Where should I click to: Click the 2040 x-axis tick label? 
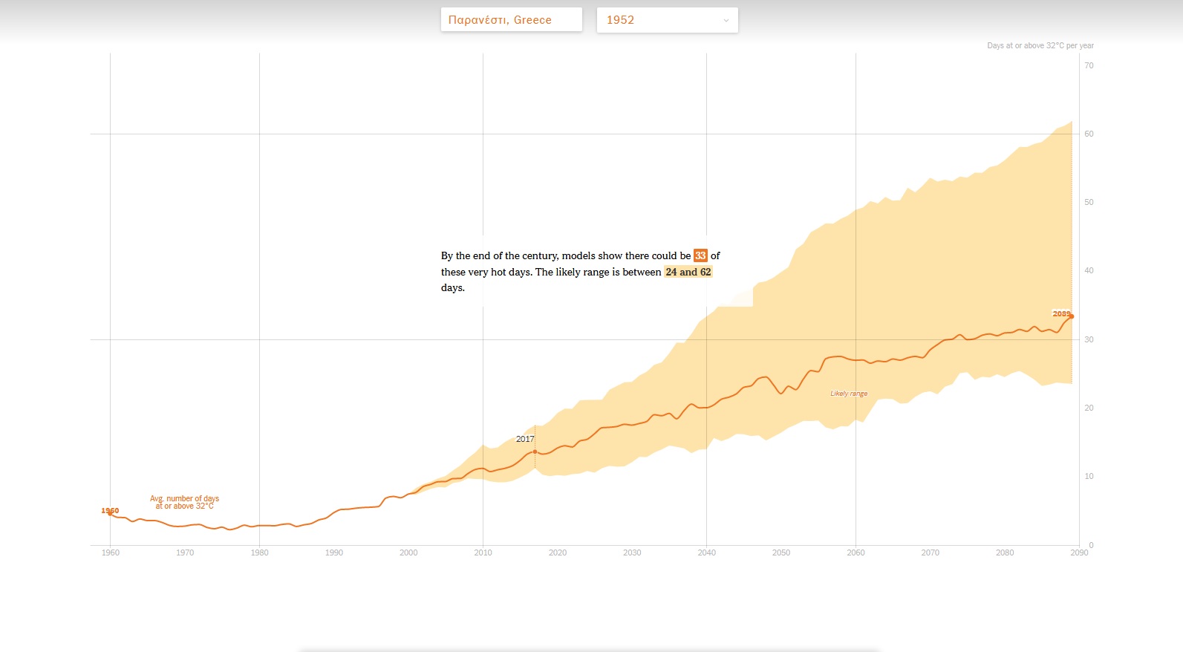pos(707,552)
